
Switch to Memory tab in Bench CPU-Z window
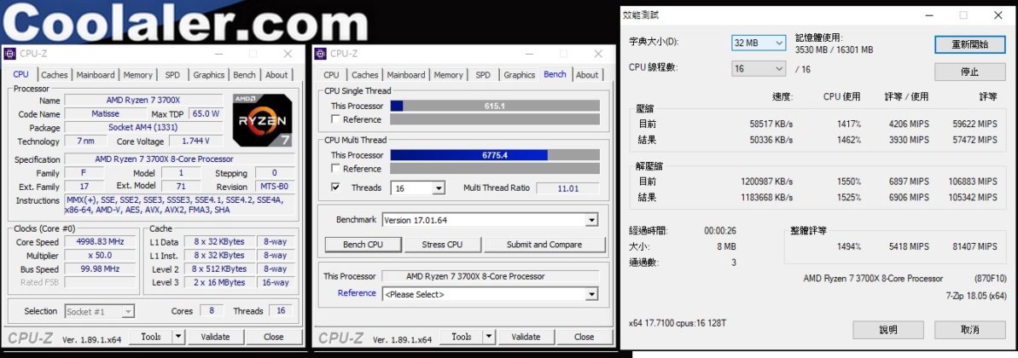coord(448,75)
